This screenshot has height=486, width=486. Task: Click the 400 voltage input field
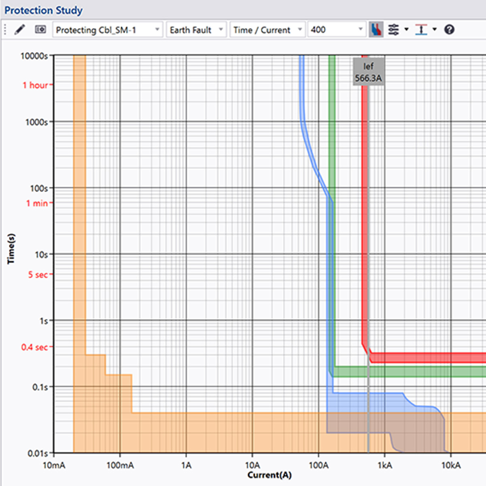pos(331,30)
